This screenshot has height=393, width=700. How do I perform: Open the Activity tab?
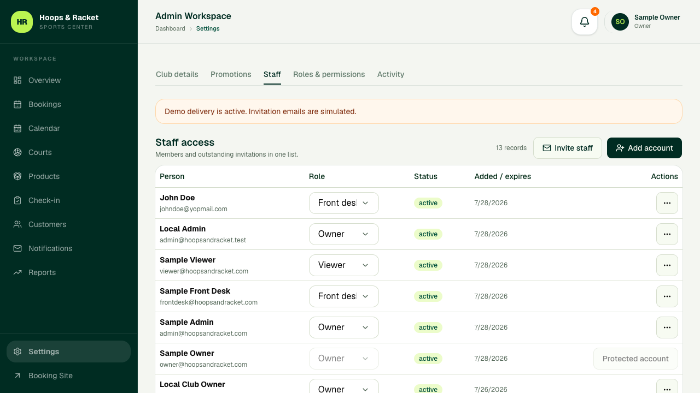390,74
